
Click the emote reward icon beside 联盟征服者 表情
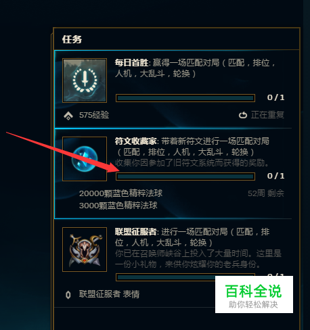[x=68, y=295]
